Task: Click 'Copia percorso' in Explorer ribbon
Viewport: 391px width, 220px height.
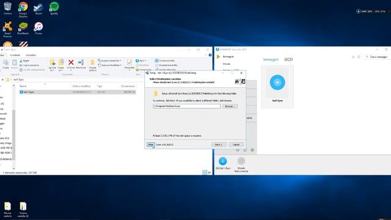Action: (29, 65)
